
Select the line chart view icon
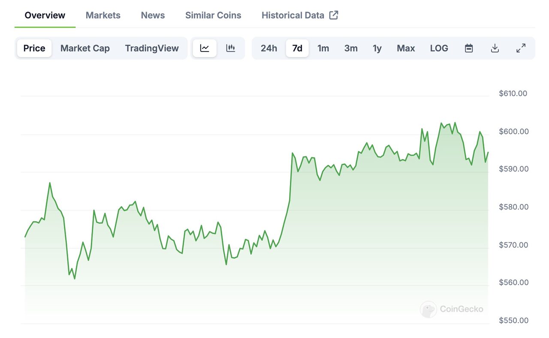tap(205, 48)
